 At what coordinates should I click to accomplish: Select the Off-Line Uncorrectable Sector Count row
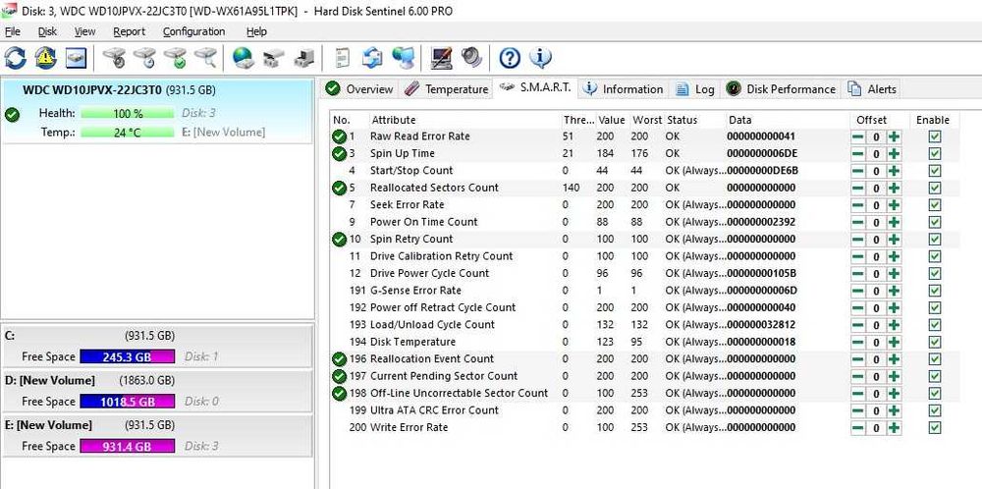[644, 393]
